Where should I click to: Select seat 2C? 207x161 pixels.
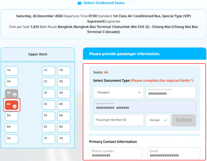pos(49,82)
